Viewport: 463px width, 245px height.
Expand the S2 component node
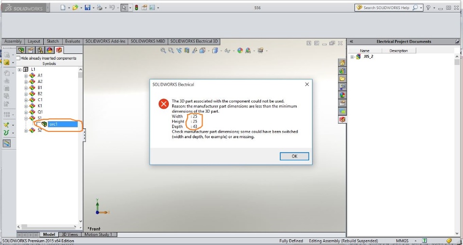[x=26, y=130]
